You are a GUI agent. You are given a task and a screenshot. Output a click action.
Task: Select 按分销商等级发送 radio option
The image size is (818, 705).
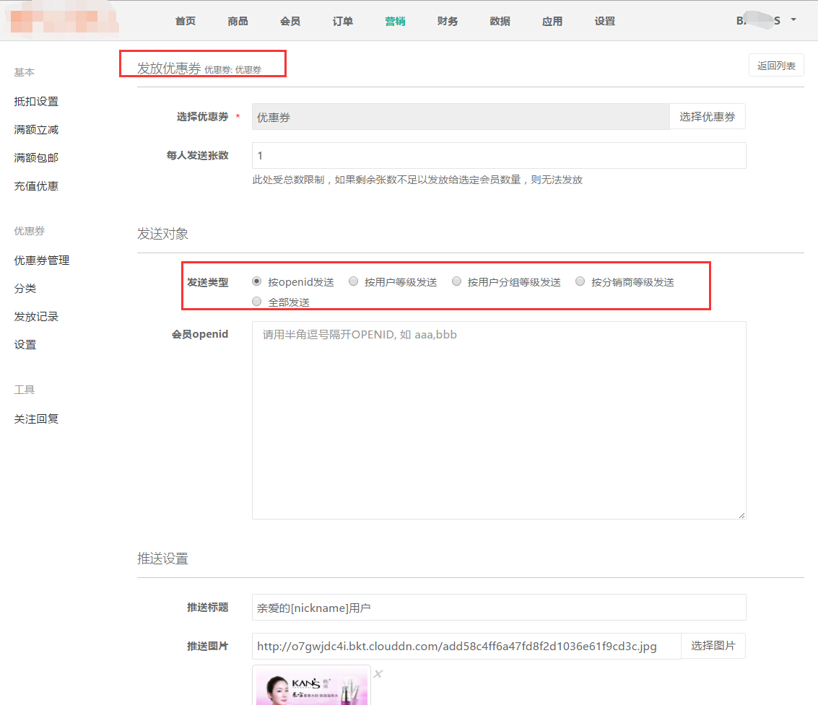pos(580,282)
